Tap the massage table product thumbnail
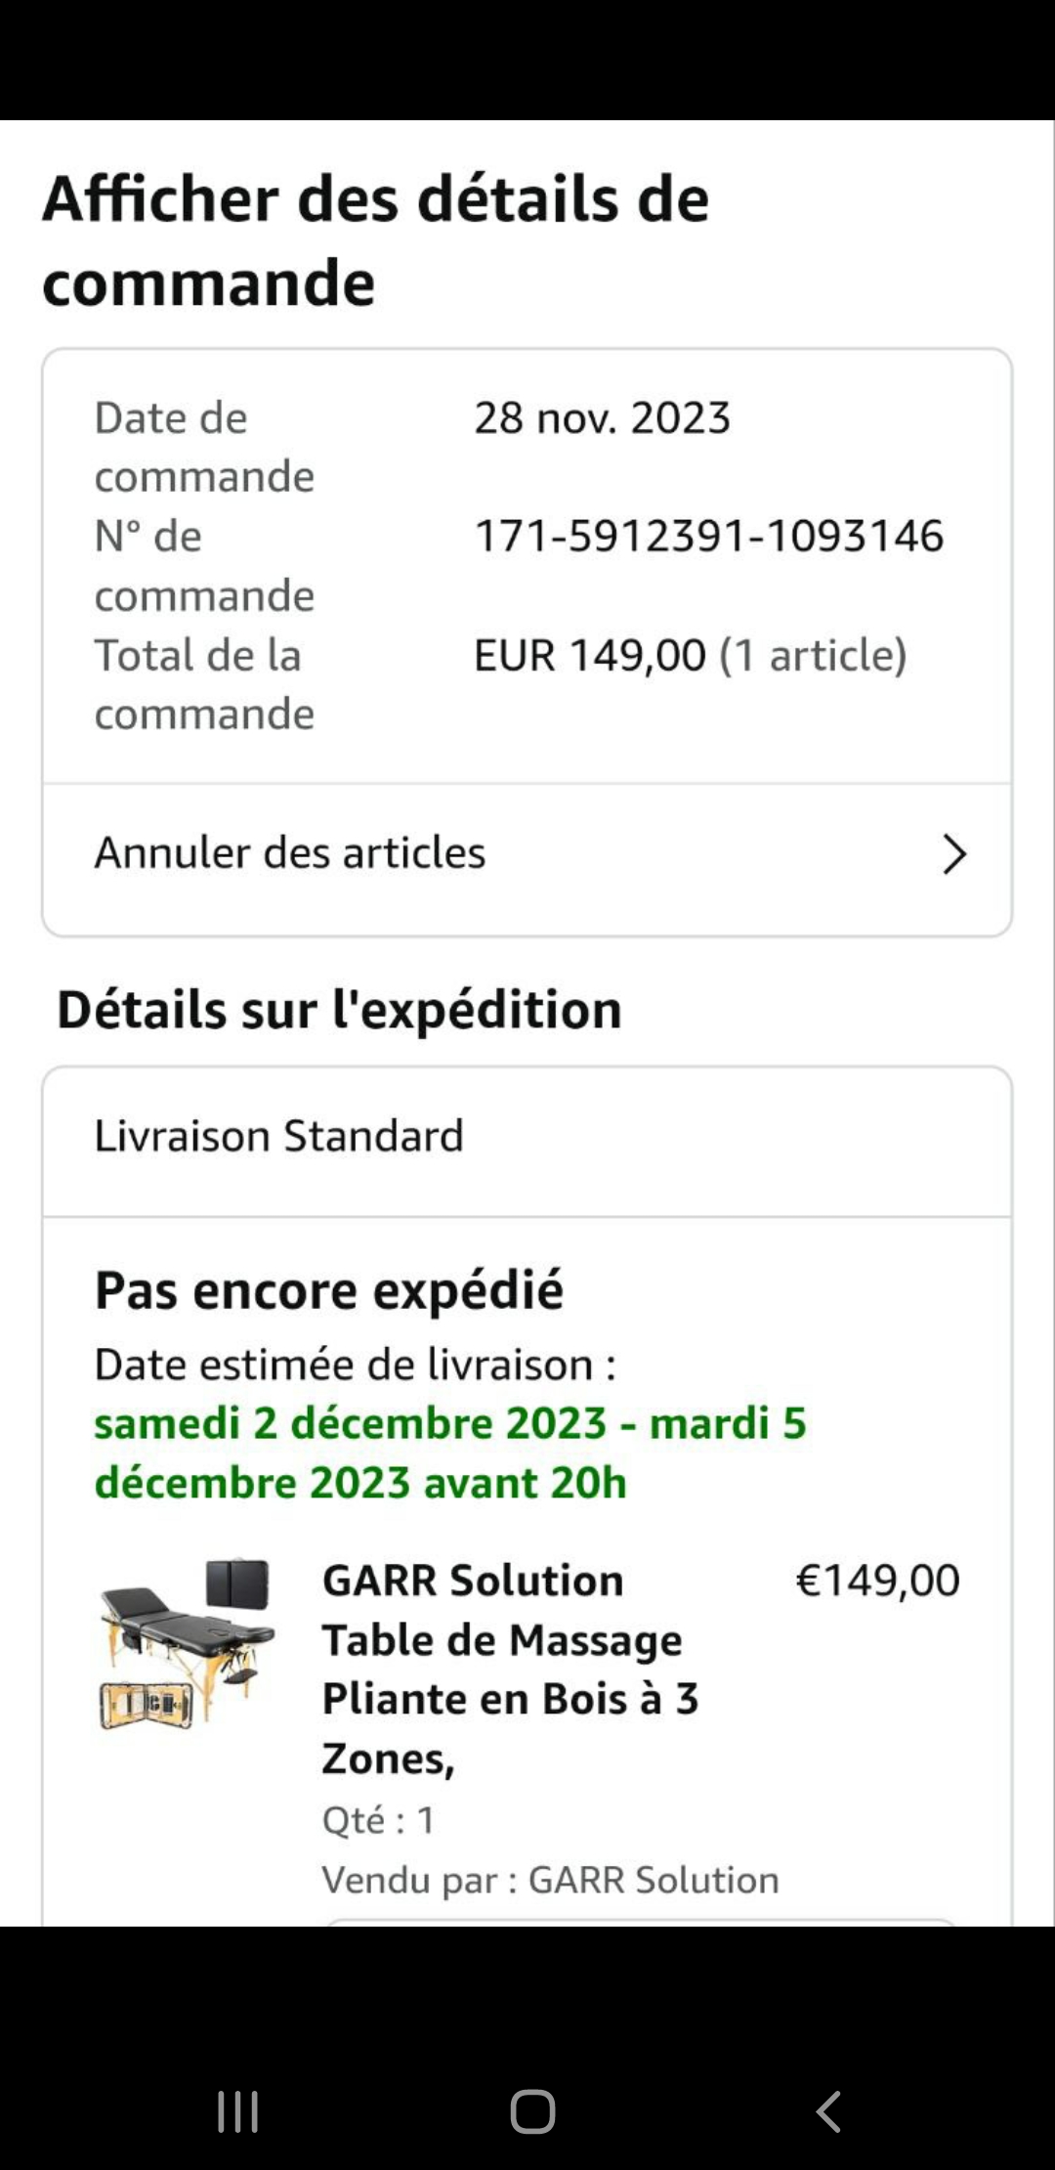 click(x=187, y=1644)
